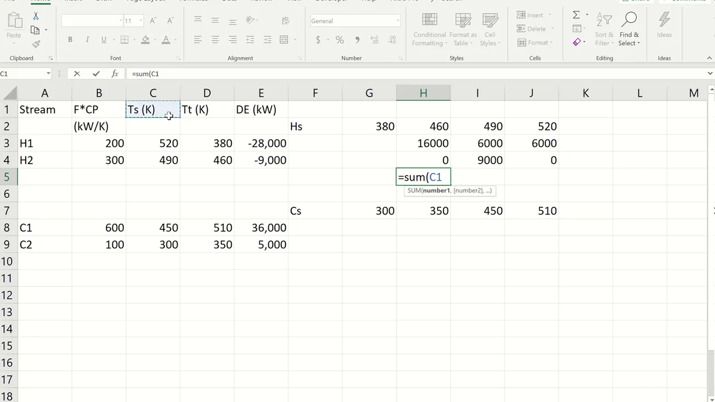Click the Decrease Decimal icon

392,40
